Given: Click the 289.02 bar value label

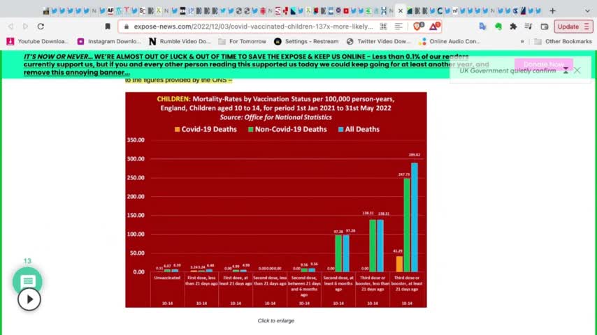Looking at the screenshot, I should (x=415, y=155).
